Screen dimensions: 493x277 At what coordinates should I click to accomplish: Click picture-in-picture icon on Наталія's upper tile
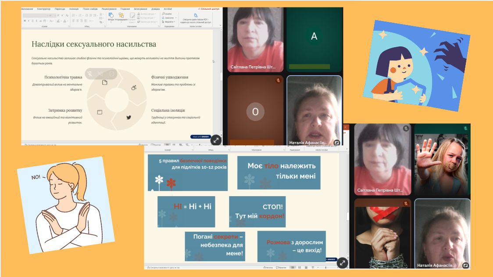click(x=337, y=143)
